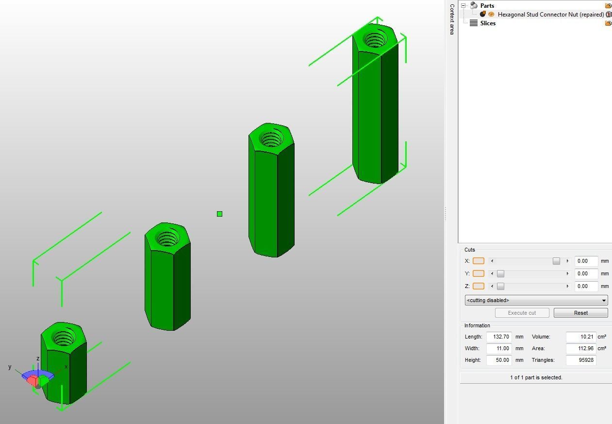Viewport: 612px width, 424px height.
Task: Click the Parts group icon in the tree
Action: (x=474, y=5)
